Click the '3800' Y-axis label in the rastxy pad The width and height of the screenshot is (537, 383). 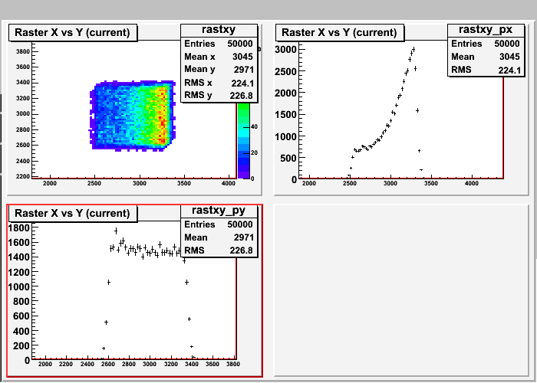[x=23, y=51]
